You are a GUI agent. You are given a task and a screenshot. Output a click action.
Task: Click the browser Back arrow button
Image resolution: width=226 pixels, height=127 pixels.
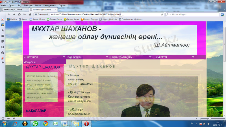(x=8, y=14)
